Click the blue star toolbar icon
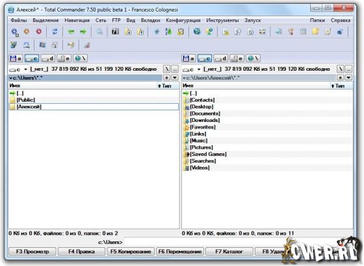 coord(157,31)
